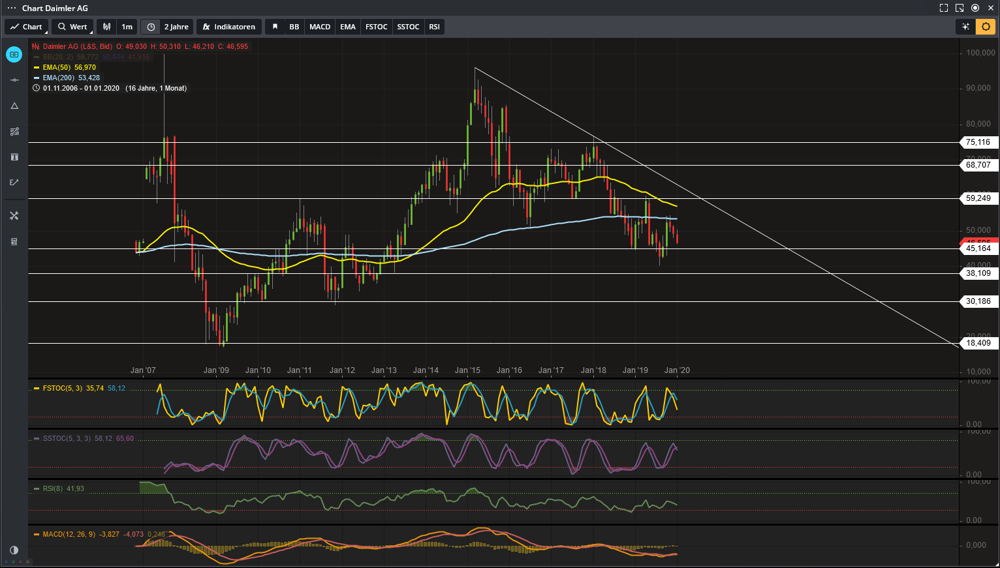The image size is (1000, 568).
Task: Click the bookmark icon before BB
Action: [275, 27]
